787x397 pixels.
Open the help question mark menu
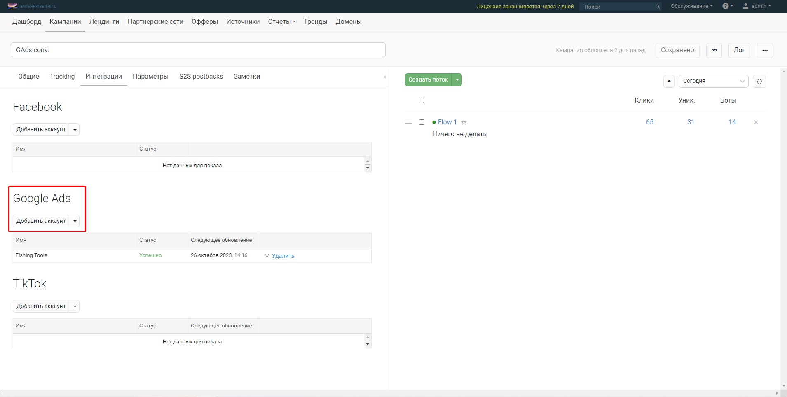727,6
